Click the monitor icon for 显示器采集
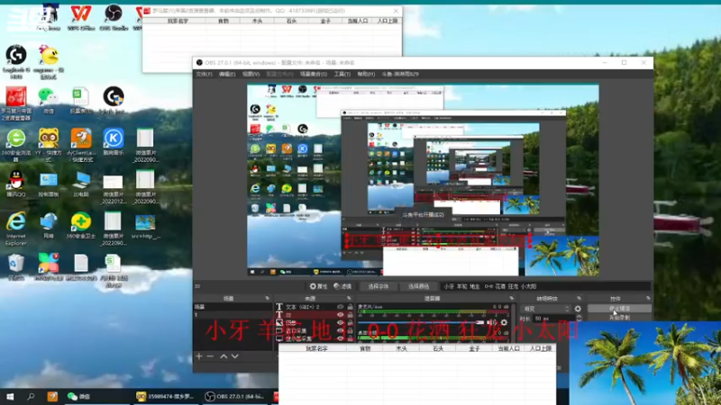Image resolution: width=721 pixels, height=405 pixels. 279,338
